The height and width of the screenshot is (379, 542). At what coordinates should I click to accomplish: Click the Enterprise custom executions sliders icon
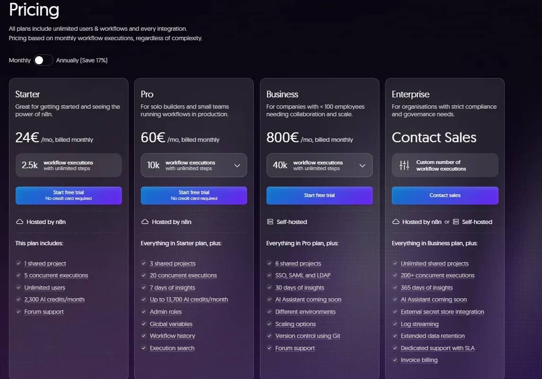pyautogui.click(x=404, y=165)
